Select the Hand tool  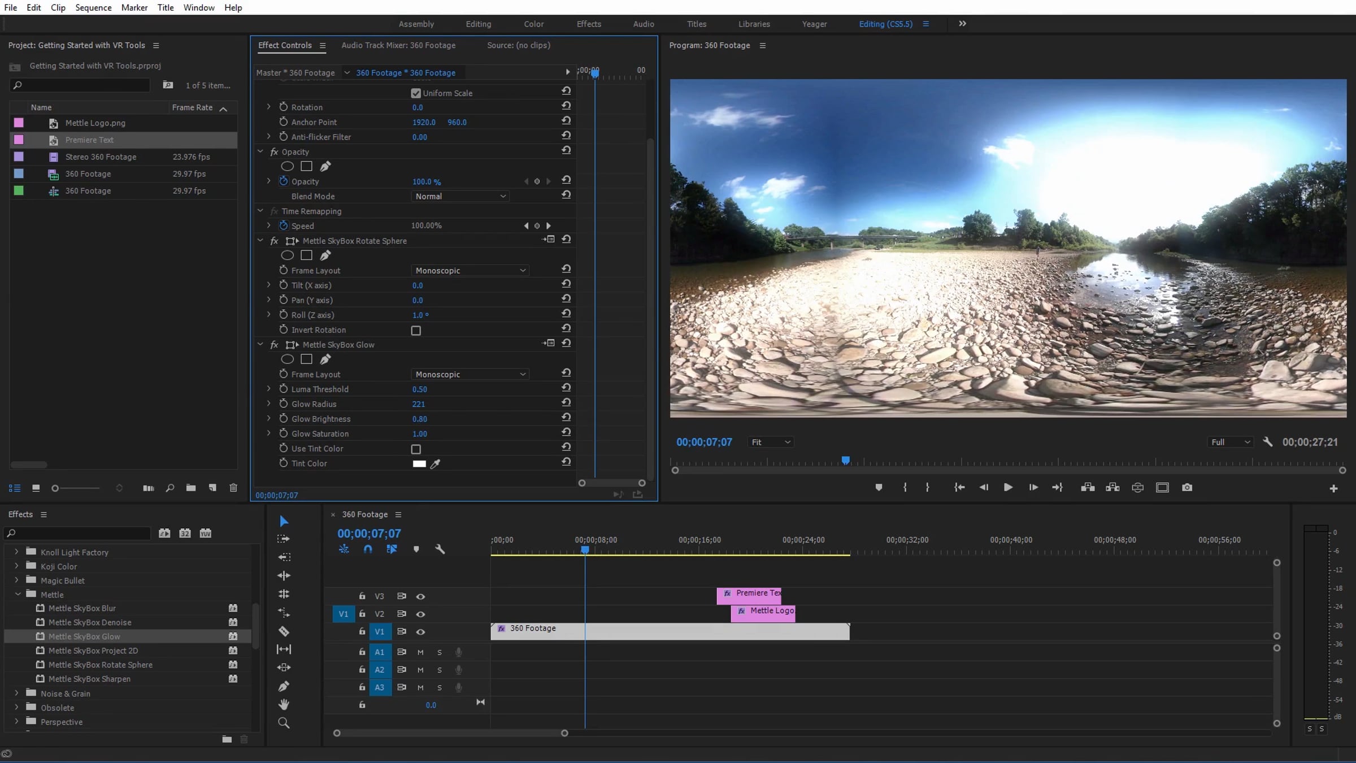click(284, 704)
